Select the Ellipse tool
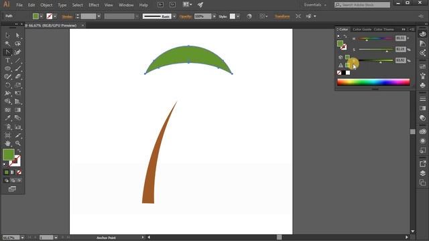 7,68
